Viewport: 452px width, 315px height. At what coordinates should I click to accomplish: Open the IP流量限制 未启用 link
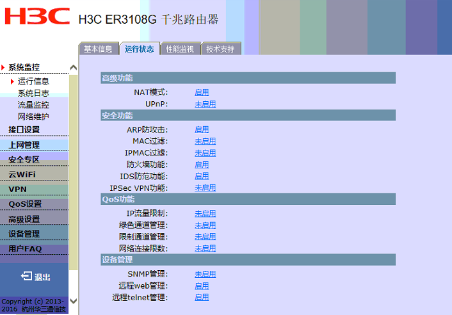(206, 214)
